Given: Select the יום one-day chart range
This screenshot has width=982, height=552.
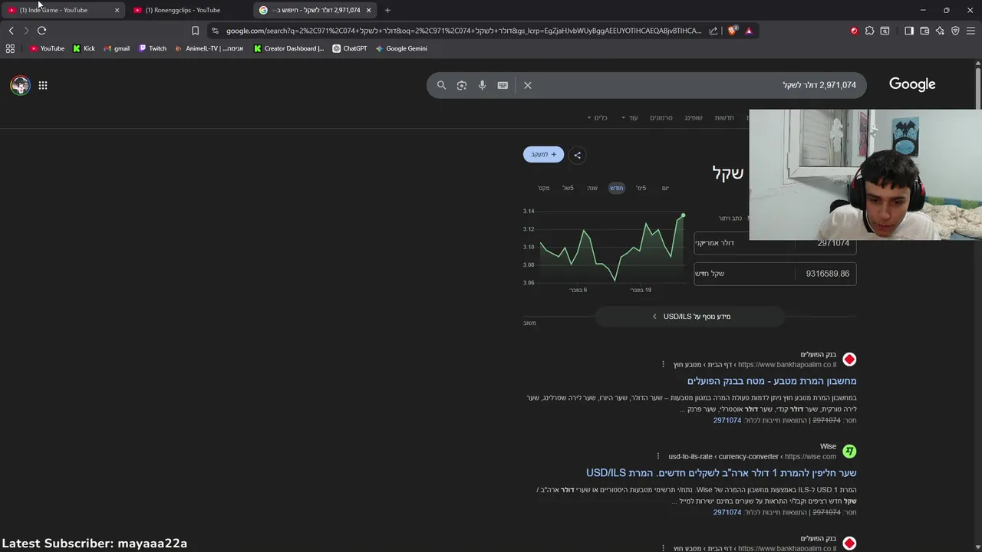Looking at the screenshot, I should pos(665,188).
